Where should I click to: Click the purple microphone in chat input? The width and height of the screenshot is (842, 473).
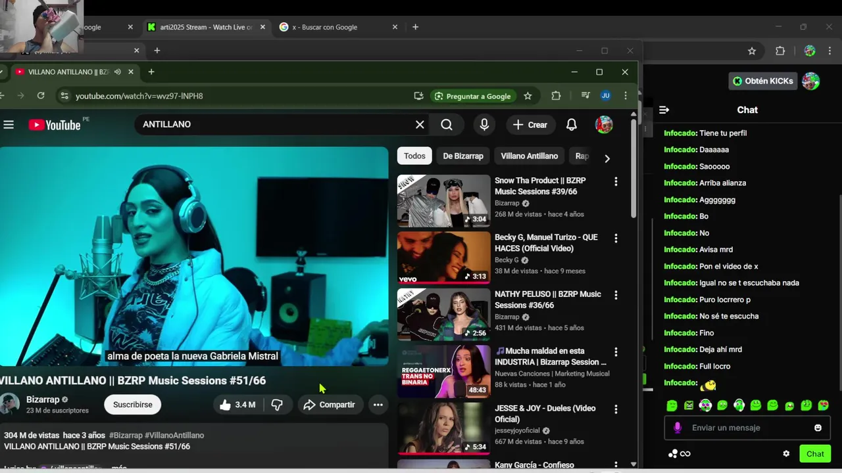(678, 428)
